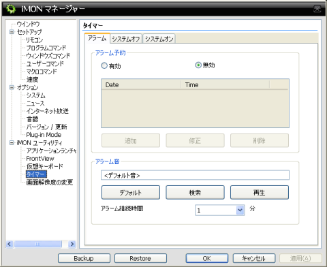327x267 pixels.
Task: Switch to the システムオフ tab
Action: point(126,39)
